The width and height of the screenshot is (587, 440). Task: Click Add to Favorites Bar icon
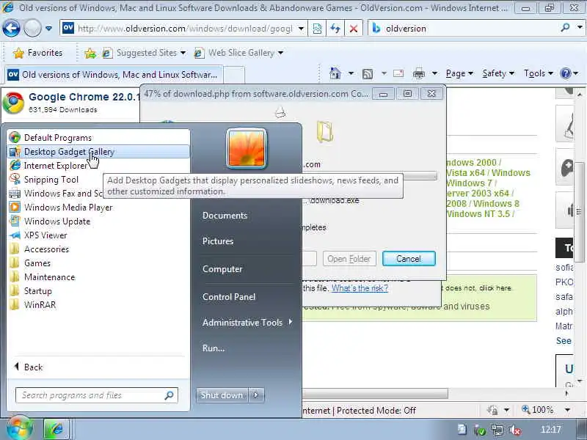tap(90, 54)
